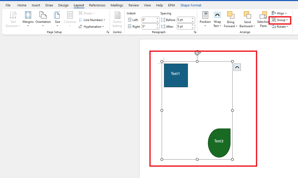Open the Page Setup dialog launcher
Image resolution: width=298 pixels, height=178 pixels.
click(x=108, y=32)
